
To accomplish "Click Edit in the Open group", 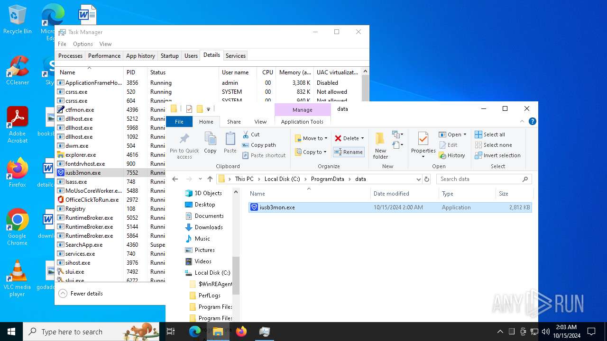I will 448,145.
